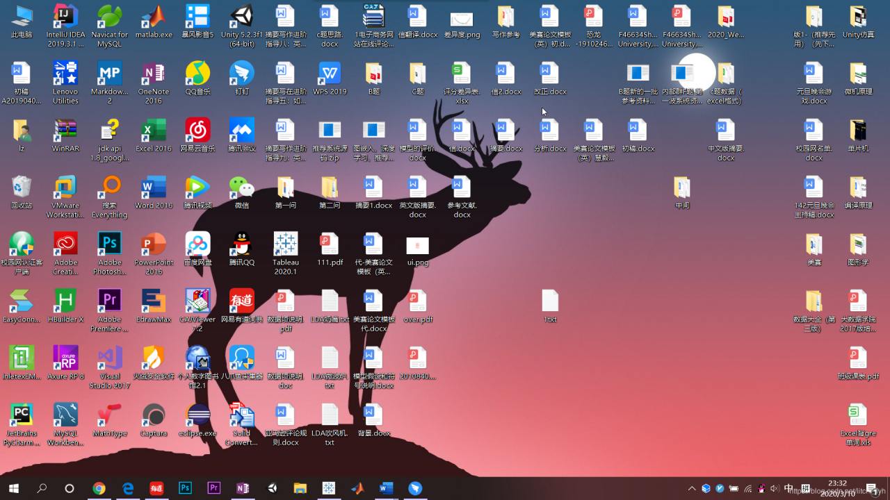
Task: Select Excel 2016 desktop shortcut
Action: point(154,135)
